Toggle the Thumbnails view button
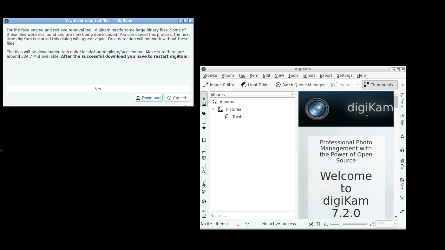Viewport: 445px width, 250px height. coord(380,85)
